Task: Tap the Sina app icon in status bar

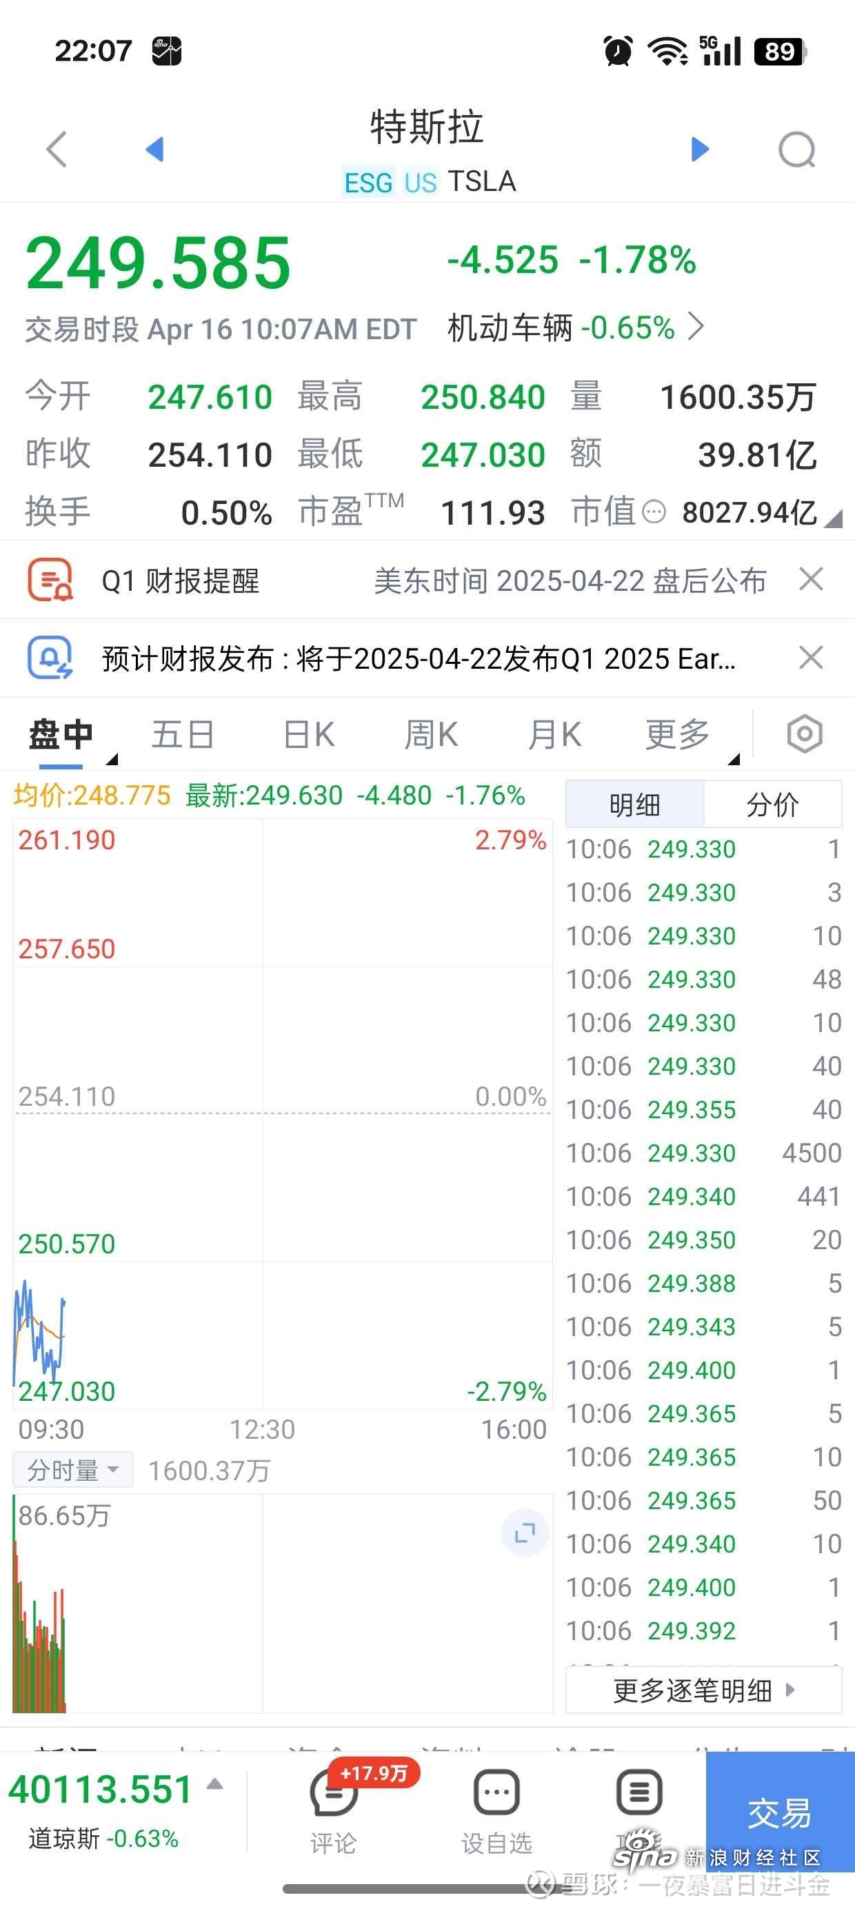Action: tap(167, 51)
